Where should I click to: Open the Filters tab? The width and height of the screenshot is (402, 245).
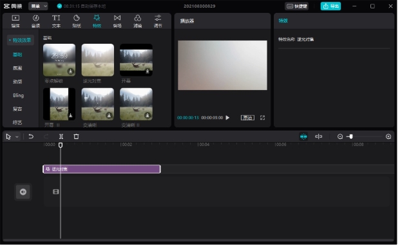pos(137,21)
